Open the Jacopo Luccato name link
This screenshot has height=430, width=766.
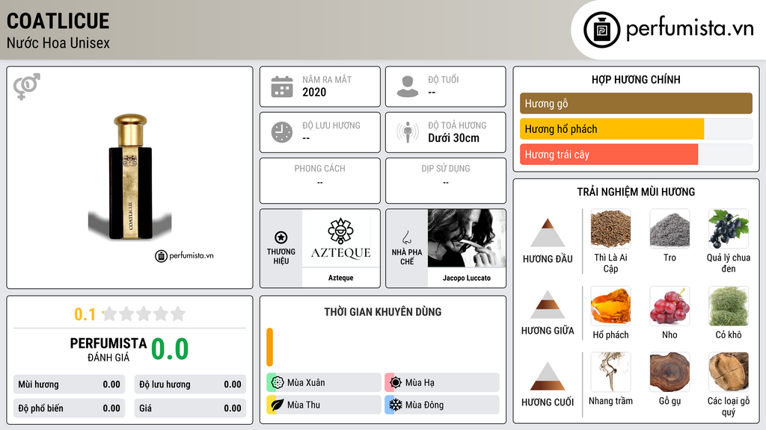coord(467,278)
